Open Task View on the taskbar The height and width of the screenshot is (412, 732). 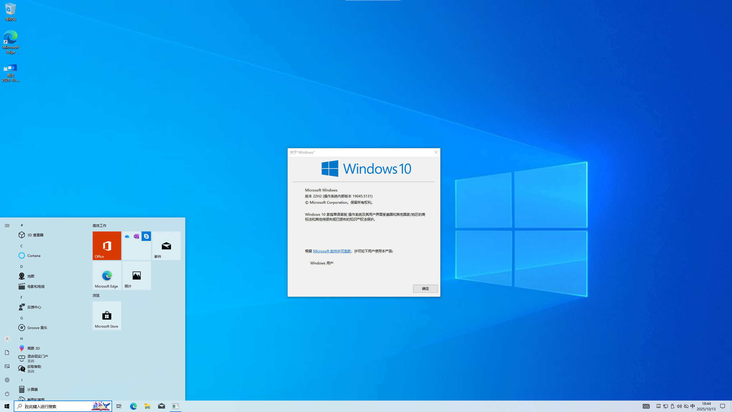click(119, 406)
